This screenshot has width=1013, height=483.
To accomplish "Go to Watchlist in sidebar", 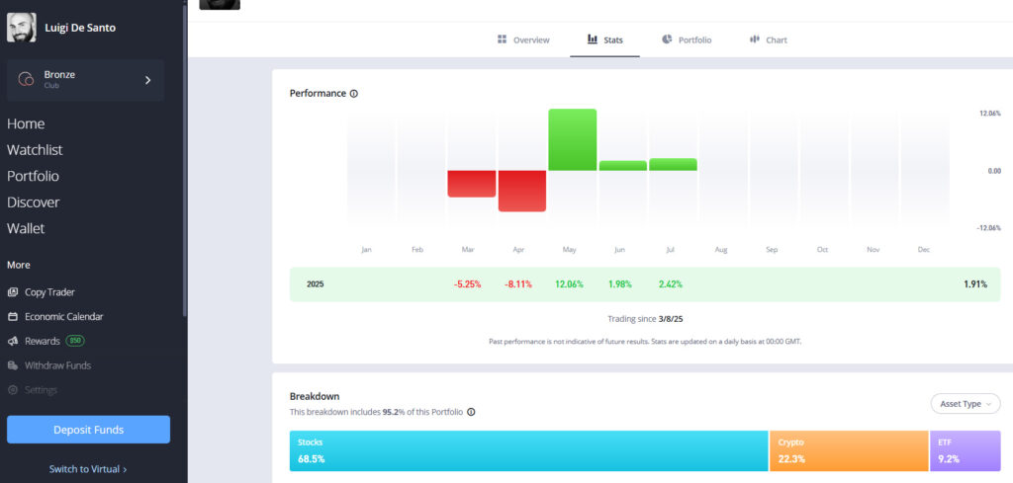I will 35,150.
